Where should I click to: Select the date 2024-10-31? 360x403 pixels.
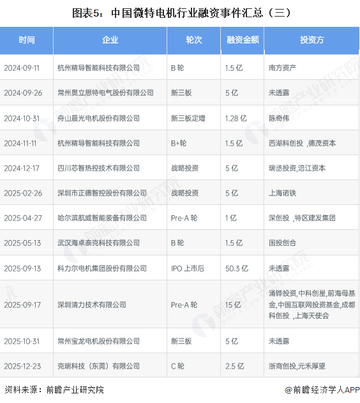tap(22, 118)
